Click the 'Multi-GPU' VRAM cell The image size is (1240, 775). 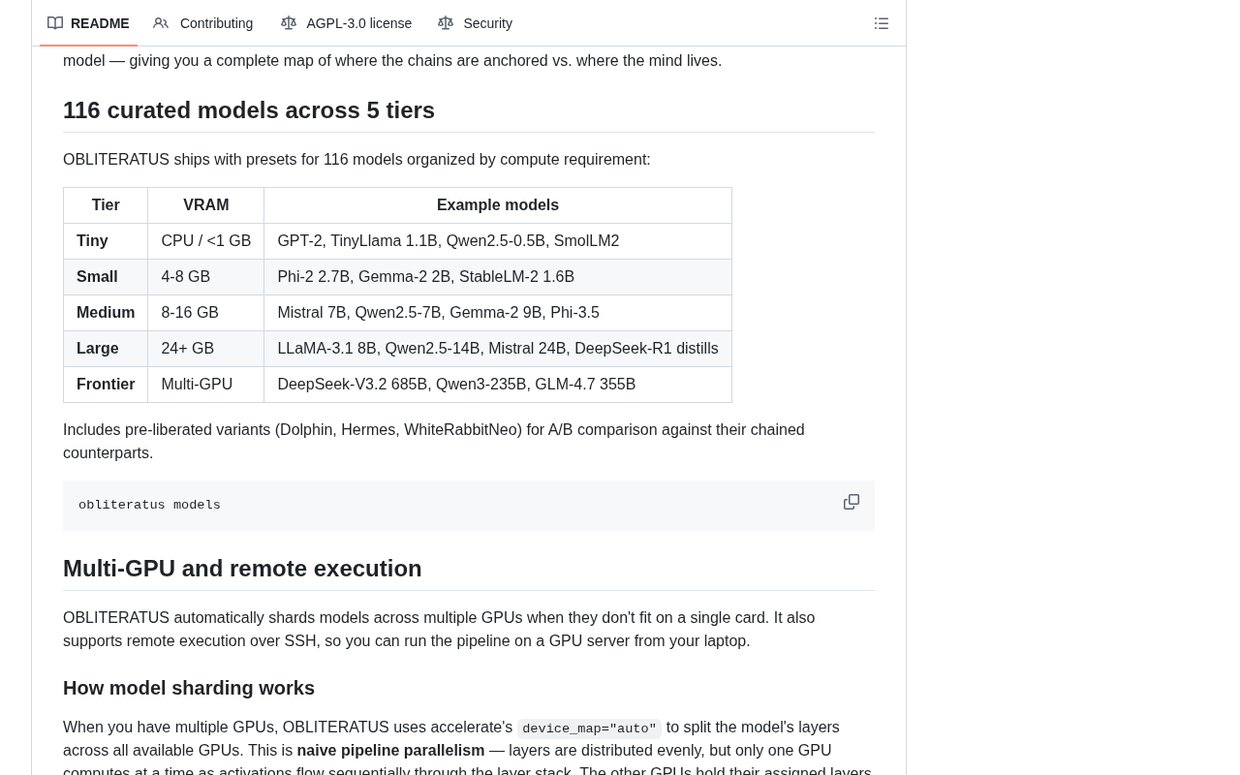tap(206, 385)
